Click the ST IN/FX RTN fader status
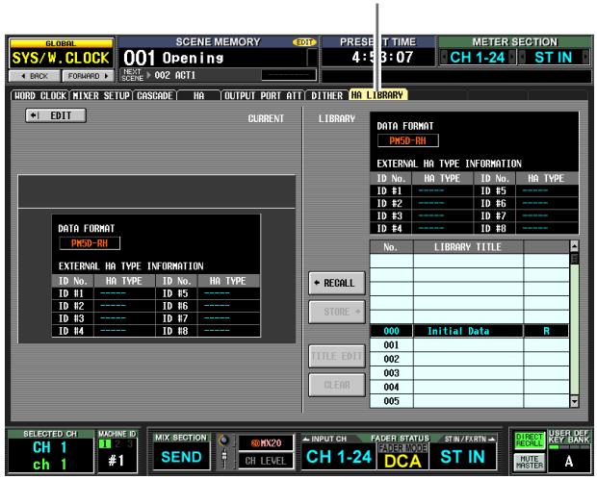The image size is (597, 479). (462, 457)
